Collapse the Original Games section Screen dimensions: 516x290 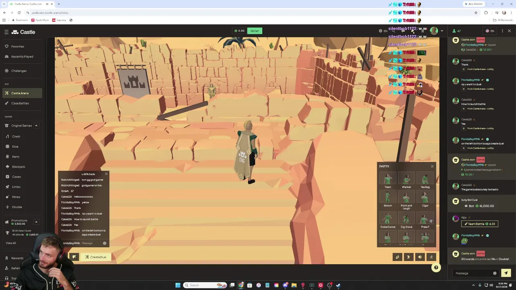coord(36,126)
